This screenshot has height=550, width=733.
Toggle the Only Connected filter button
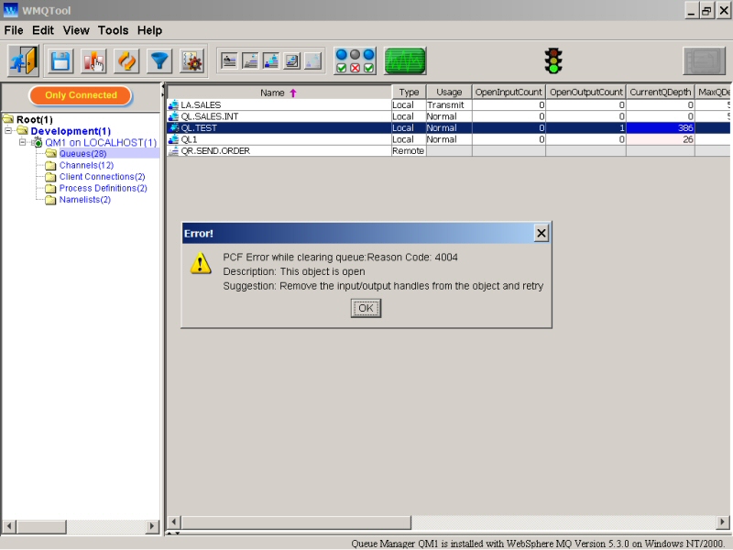click(81, 95)
